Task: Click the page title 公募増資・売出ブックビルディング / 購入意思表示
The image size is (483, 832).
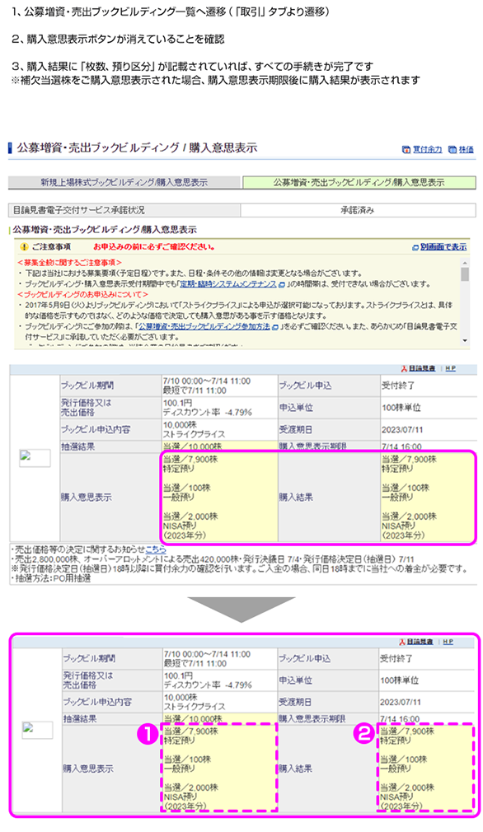Action: [x=137, y=148]
